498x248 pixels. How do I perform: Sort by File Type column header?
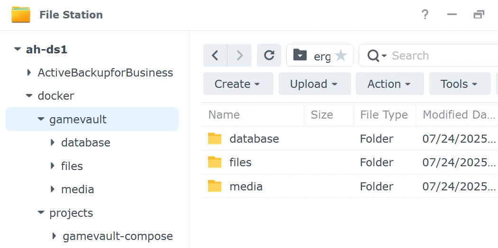coord(384,115)
